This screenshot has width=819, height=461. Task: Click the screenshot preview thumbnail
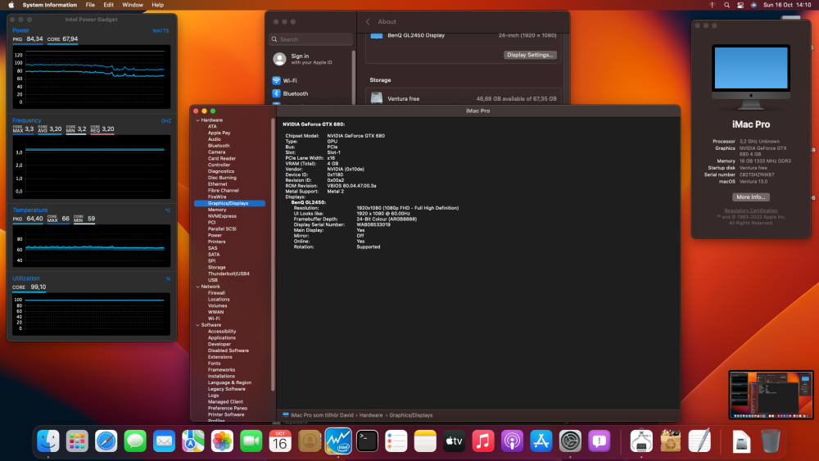(771, 395)
